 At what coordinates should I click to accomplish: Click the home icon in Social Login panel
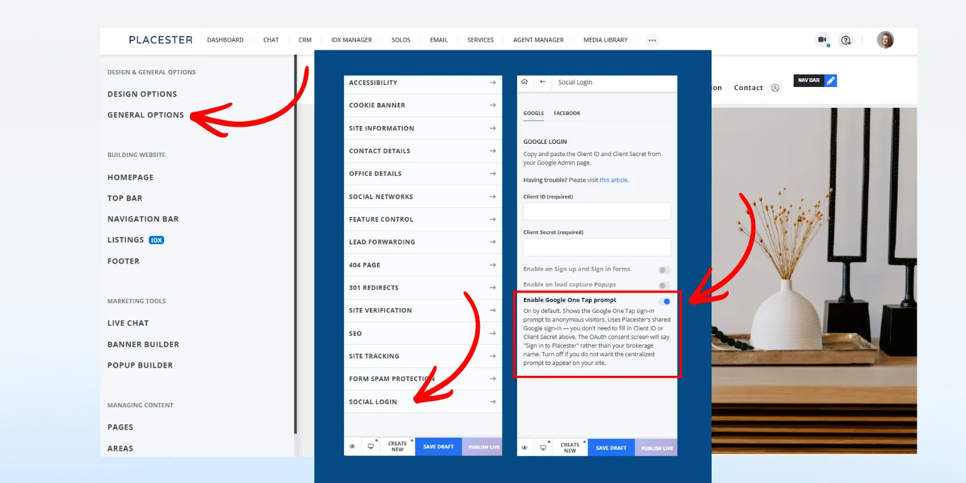pos(525,82)
